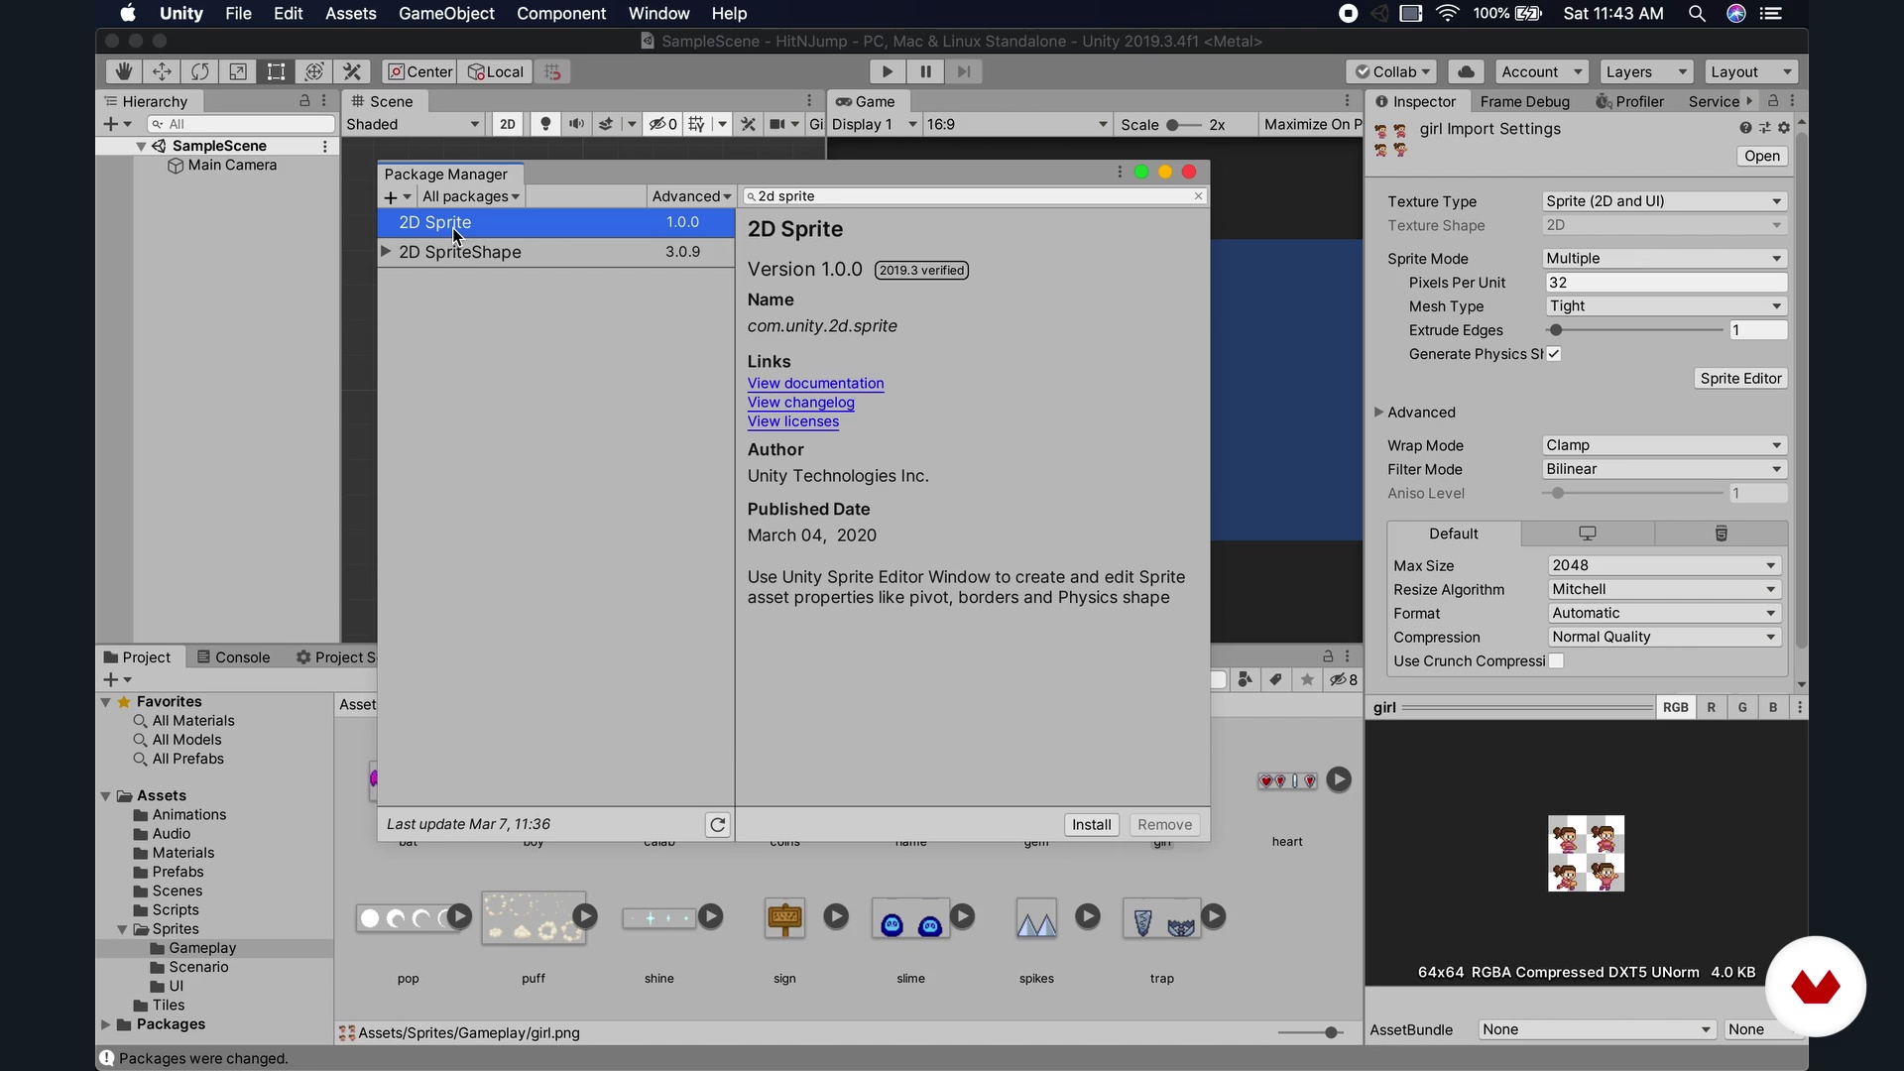Click Open button in Inspector

[x=1762, y=156]
